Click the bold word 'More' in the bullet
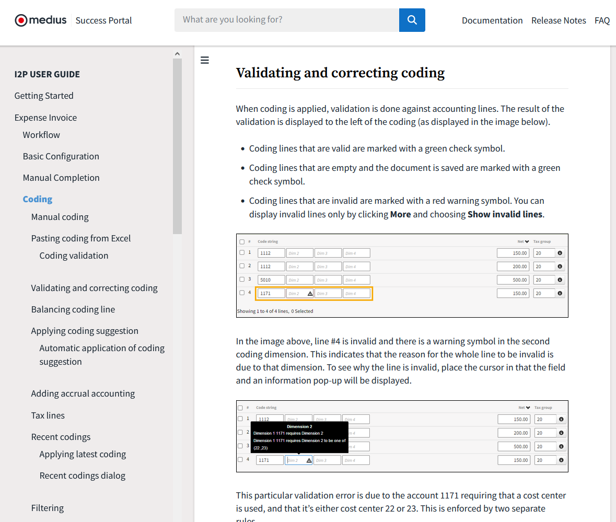 coord(400,214)
